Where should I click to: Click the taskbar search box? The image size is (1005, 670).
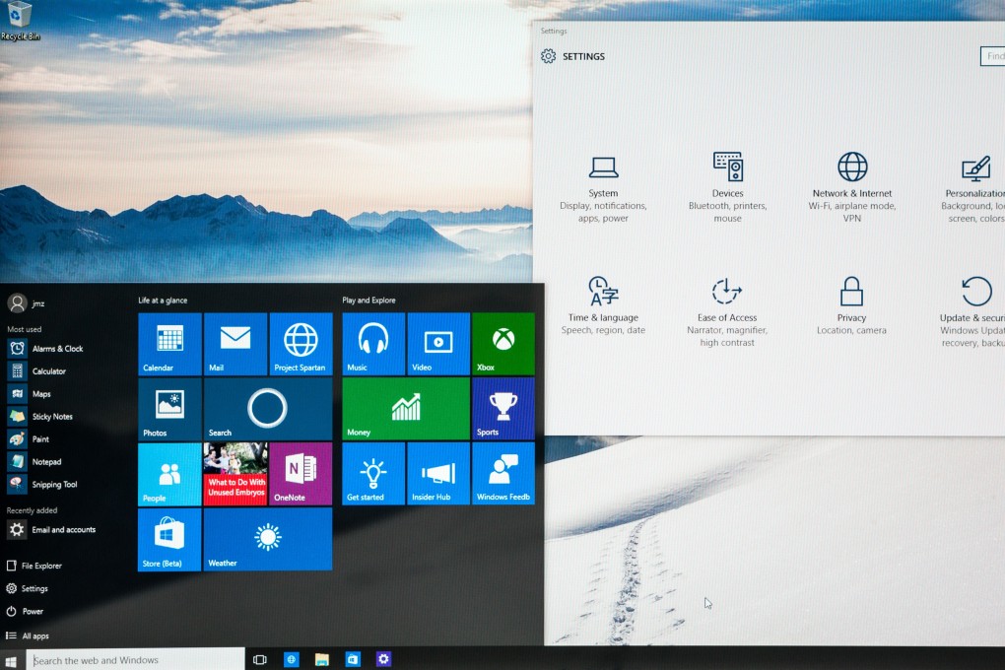[x=128, y=658]
